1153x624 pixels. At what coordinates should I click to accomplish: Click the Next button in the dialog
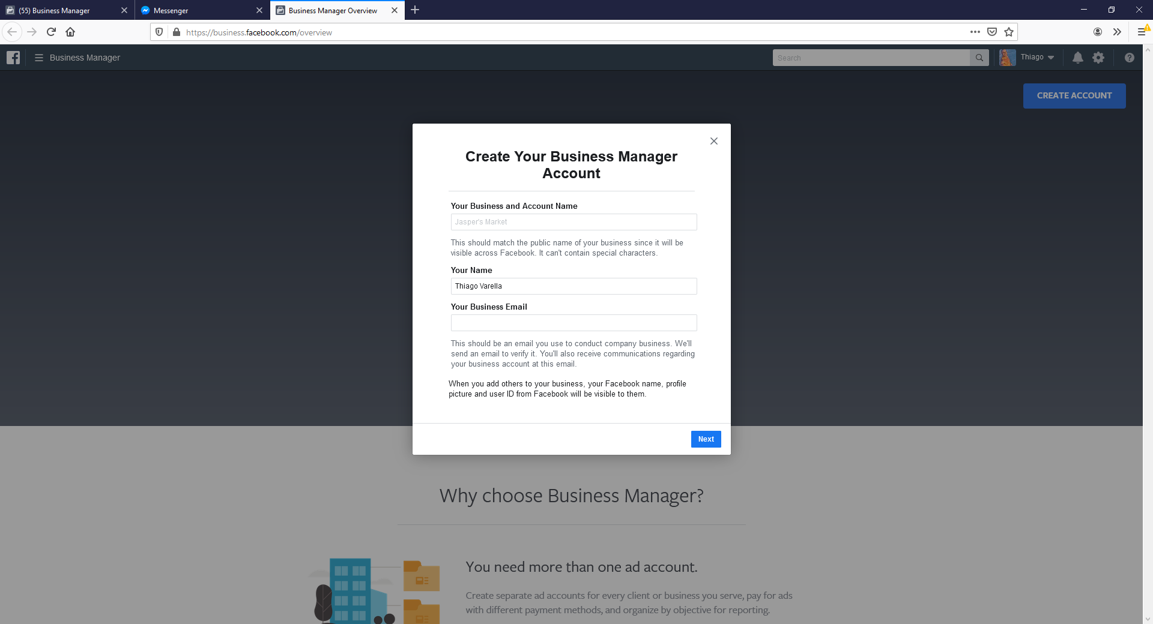tap(706, 439)
